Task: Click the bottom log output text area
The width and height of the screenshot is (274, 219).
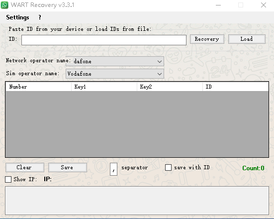Action: (137, 201)
